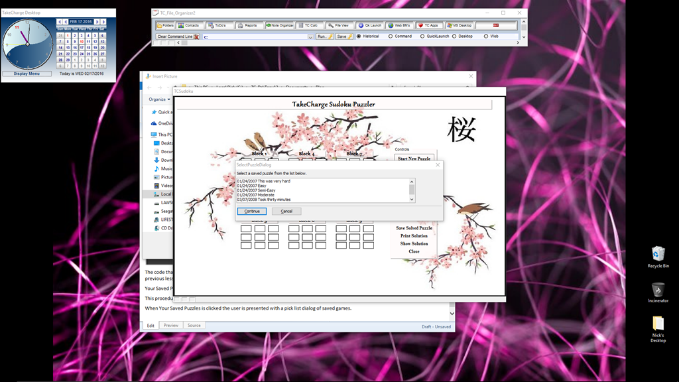Image resolution: width=679 pixels, height=382 pixels.
Task: Open Contacts from the organizer toolbar
Action: click(189, 25)
